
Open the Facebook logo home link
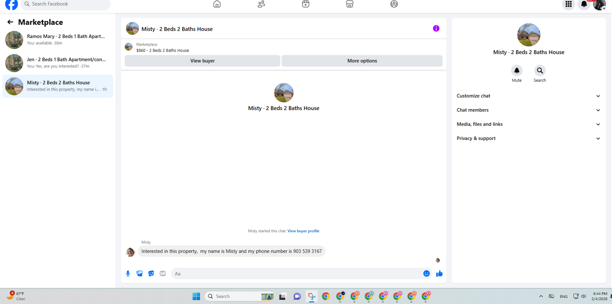point(12,4)
